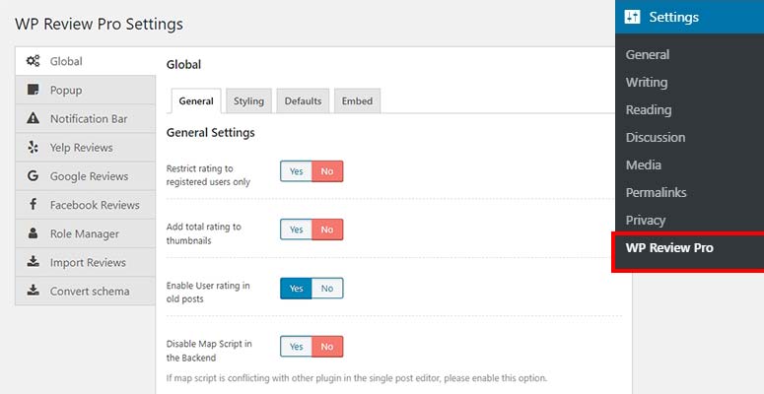Click the 'Enable User rating in old posts' label
The width and height of the screenshot is (764, 394).
[208, 292]
